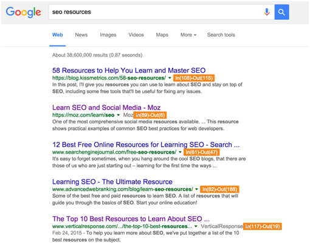310x247 pixels.
Task: Click the microphone voice search icon
Action: pos(267,12)
